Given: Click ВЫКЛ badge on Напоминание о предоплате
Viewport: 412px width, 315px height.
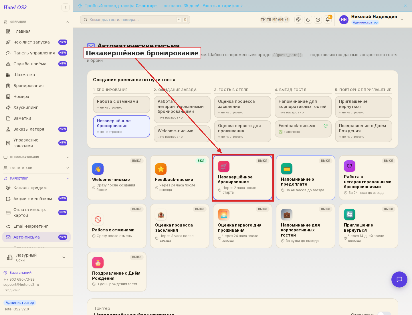Looking at the screenshot, I should [x=326, y=161].
